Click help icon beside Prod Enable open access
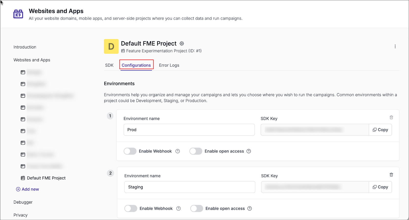The width and height of the screenshot is (409, 220). point(249,151)
